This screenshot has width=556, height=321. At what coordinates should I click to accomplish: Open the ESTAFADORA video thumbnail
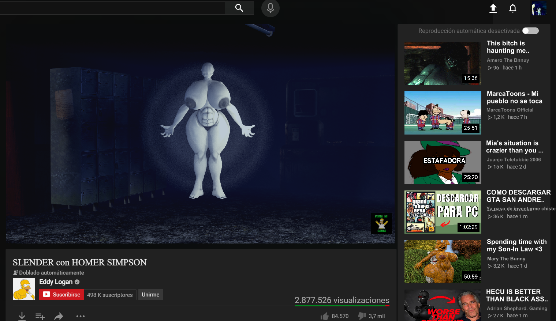coord(443,162)
